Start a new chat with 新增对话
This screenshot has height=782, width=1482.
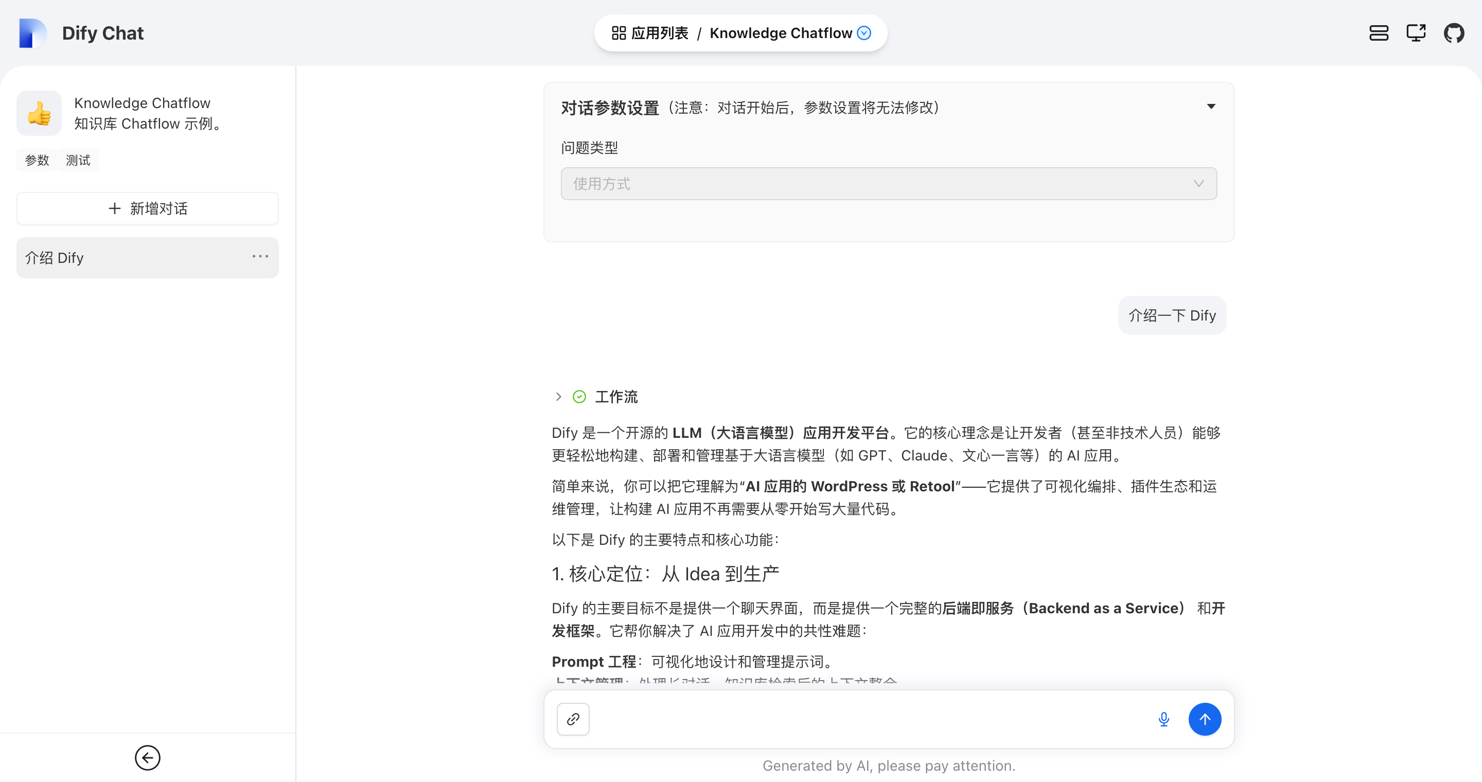[x=148, y=208]
